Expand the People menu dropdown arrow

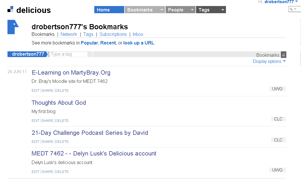coord(192,10)
